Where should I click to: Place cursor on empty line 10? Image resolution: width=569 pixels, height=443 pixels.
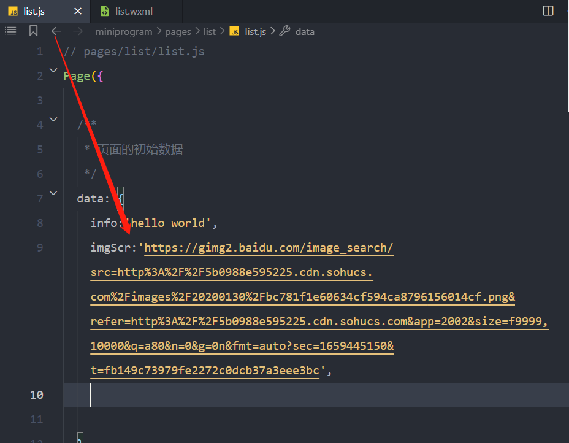316,395
